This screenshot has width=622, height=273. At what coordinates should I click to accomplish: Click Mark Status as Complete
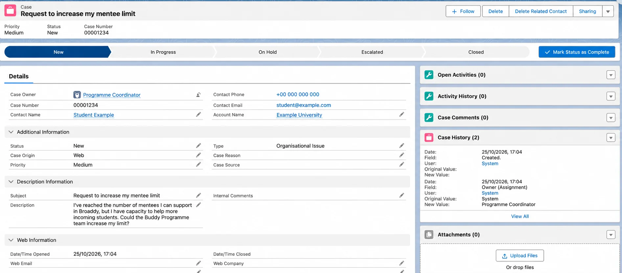coord(577,52)
